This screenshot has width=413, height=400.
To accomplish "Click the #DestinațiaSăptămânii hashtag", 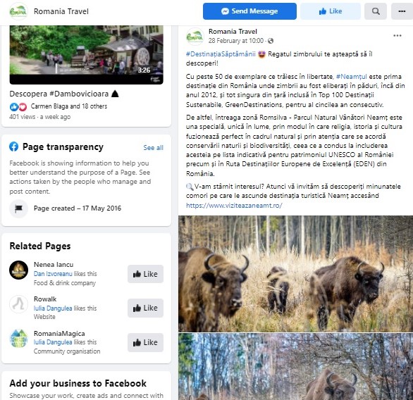I will (221, 54).
